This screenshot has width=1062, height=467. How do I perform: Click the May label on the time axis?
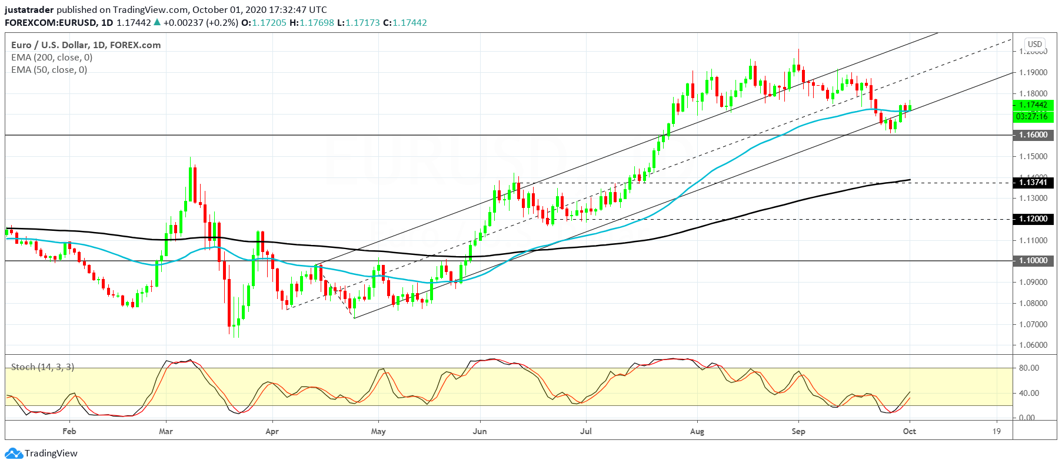(x=378, y=431)
